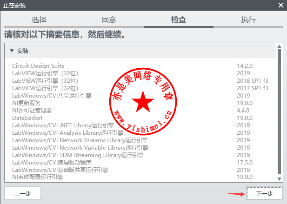Select LabWindows/CVI .NET Library运行引擎 row
This screenshot has width=287, height=204.
[x=63, y=125]
